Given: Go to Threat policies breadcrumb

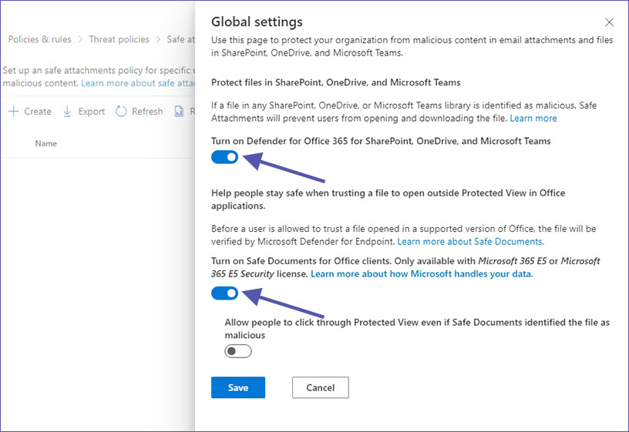Looking at the screenshot, I should point(119,39).
